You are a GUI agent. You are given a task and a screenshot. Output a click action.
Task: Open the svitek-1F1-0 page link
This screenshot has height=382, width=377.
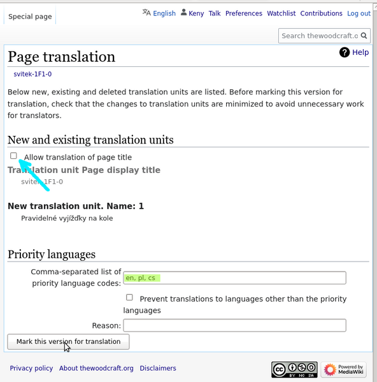(32, 74)
